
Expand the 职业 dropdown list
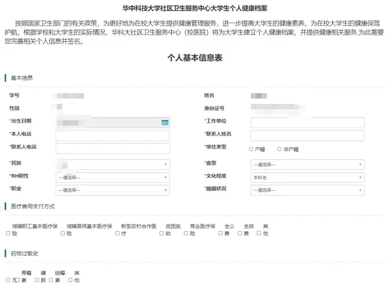(x=113, y=190)
